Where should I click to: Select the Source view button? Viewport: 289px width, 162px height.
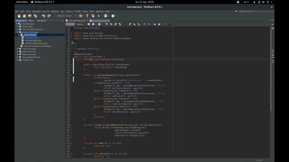pyautogui.click(x=70, y=24)
